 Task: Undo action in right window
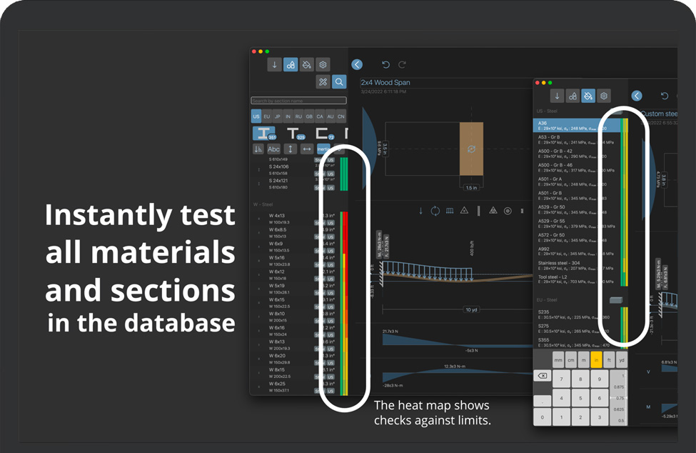point(665,96)
